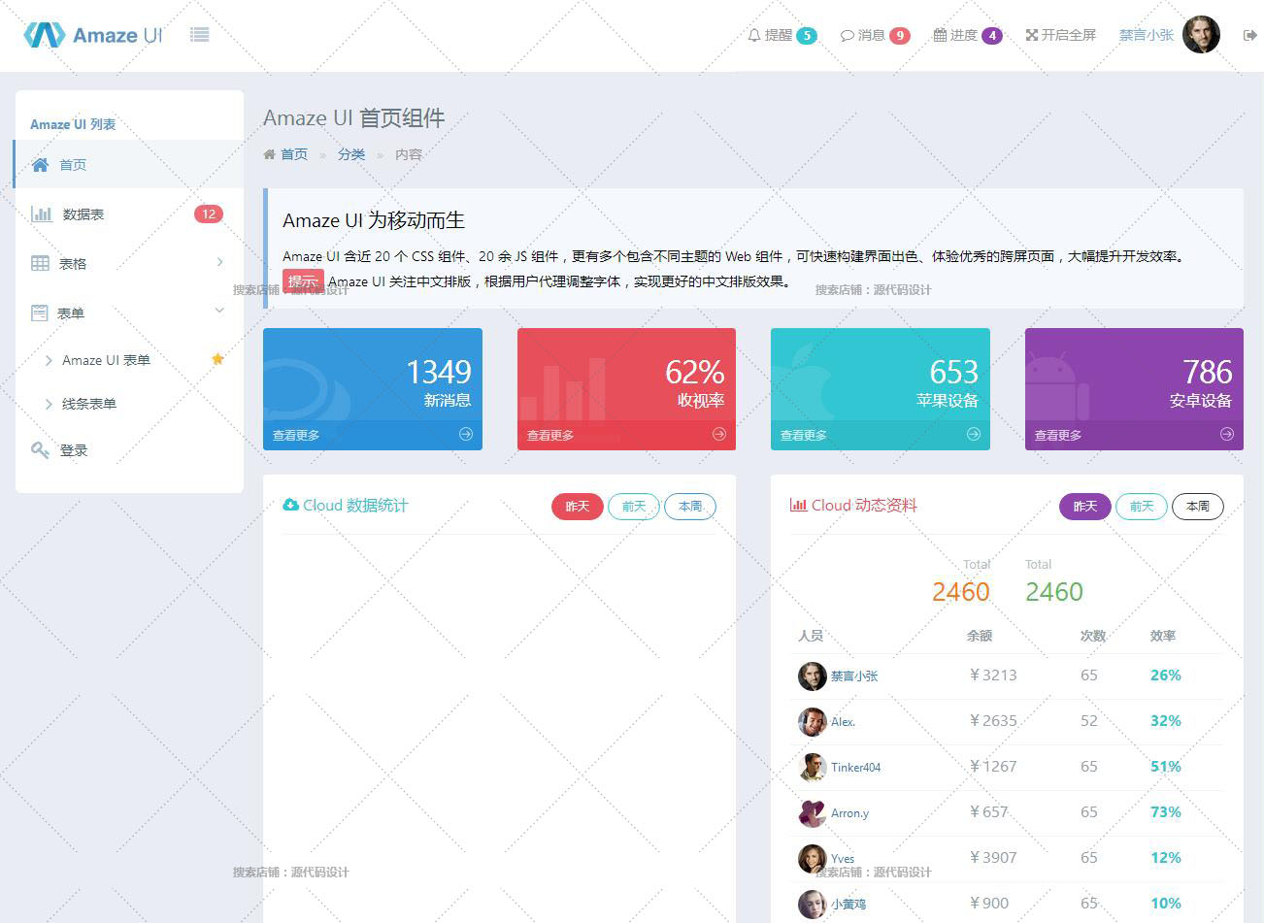Click the 分类 breadcrumb link

tap(351, 154)
